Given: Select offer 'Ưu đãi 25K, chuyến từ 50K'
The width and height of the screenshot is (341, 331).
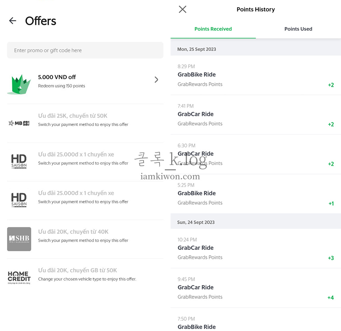Looking at the screenshot, I should coord(73,116).
